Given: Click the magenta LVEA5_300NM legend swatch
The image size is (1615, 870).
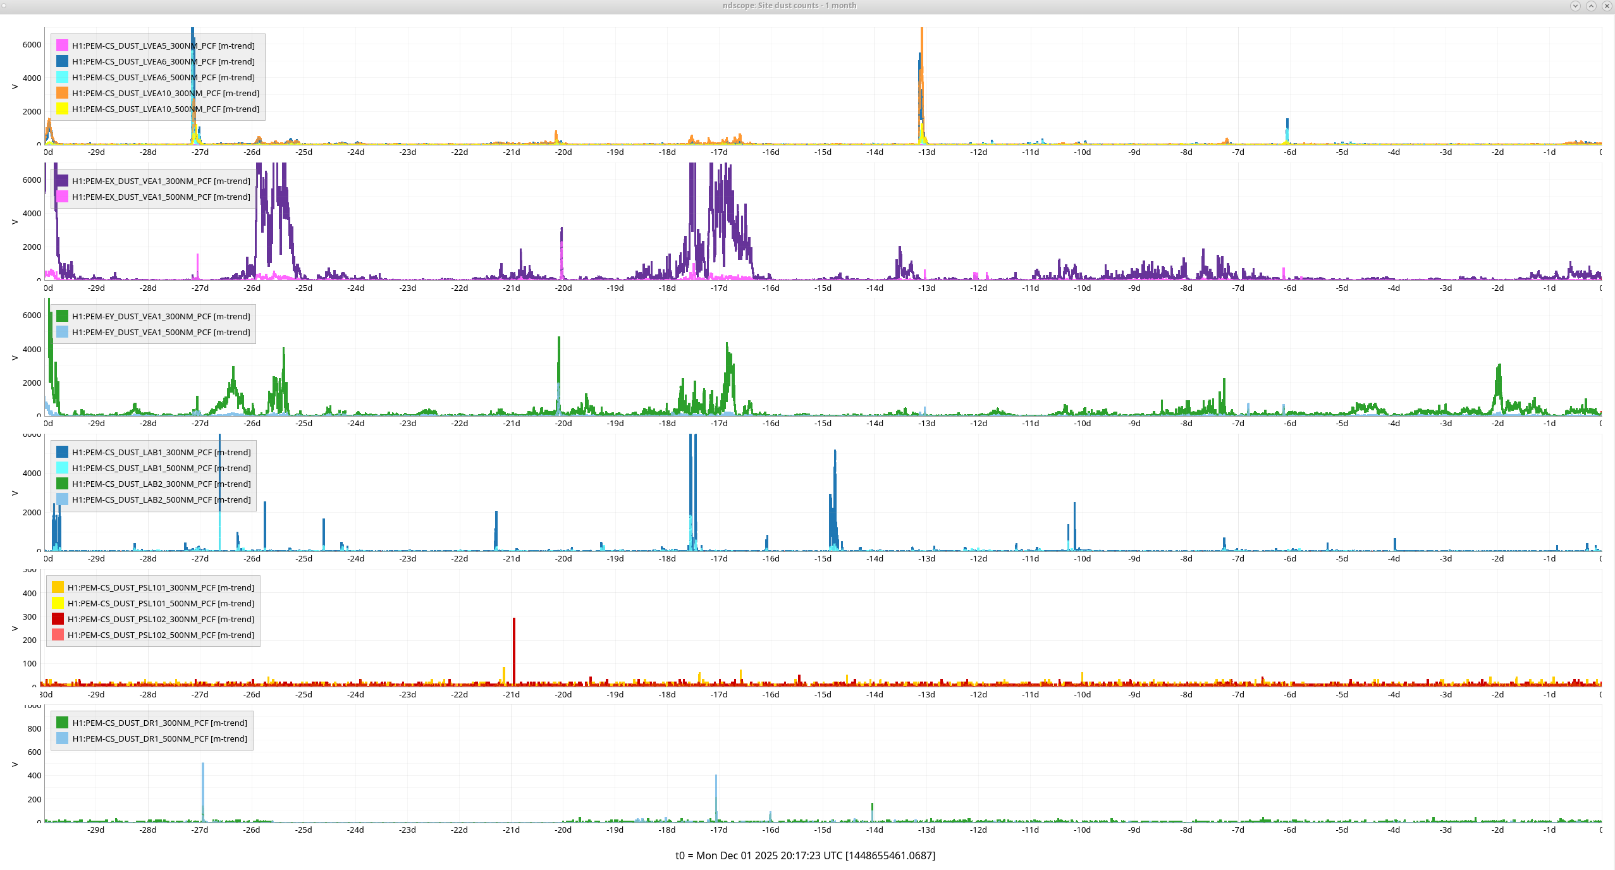Looking at the screenshot, I should 62,46.
